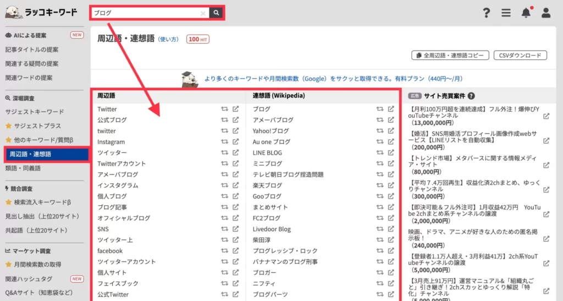Open 見出し抽出（上位20サイト） sidebar item

point(42,216)
